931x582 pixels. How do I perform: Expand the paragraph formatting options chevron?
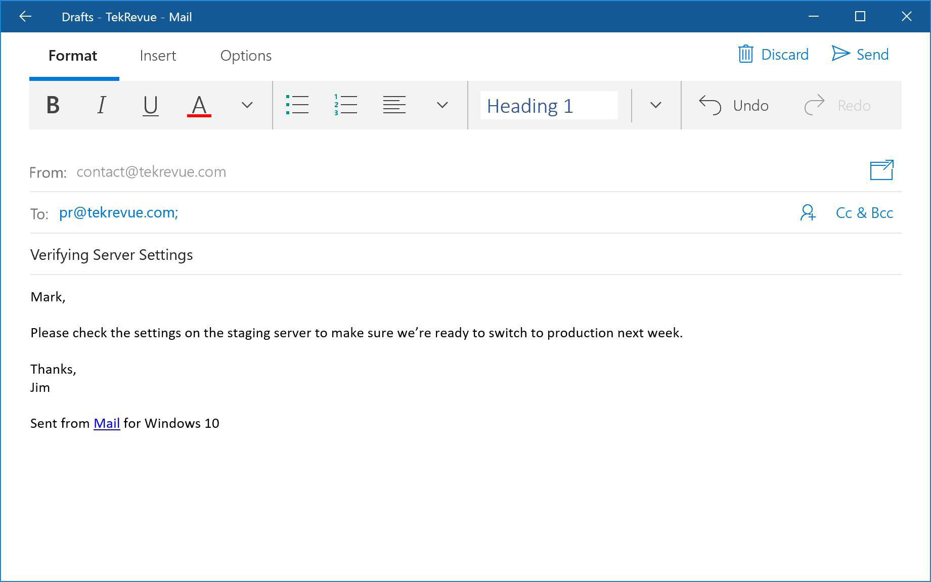click(x=442, y=105)
